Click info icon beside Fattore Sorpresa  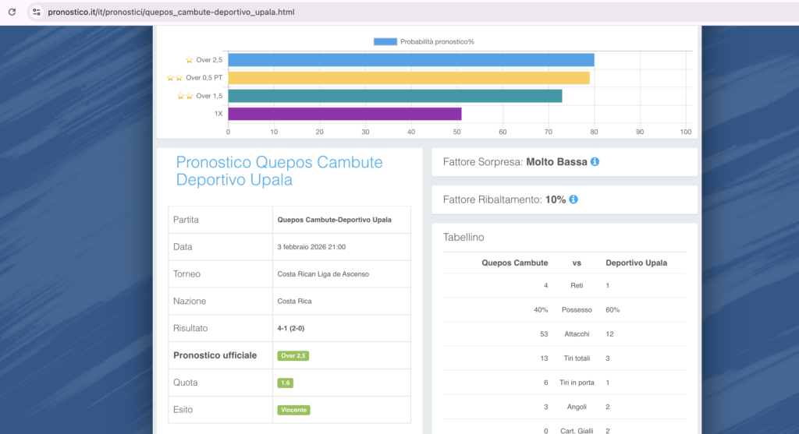(595, 162)
